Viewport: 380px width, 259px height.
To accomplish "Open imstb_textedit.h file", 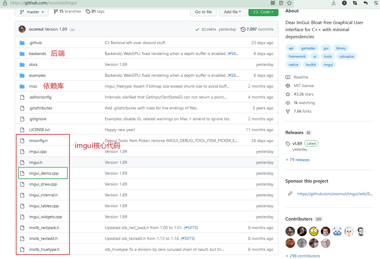I will point(43,238).
